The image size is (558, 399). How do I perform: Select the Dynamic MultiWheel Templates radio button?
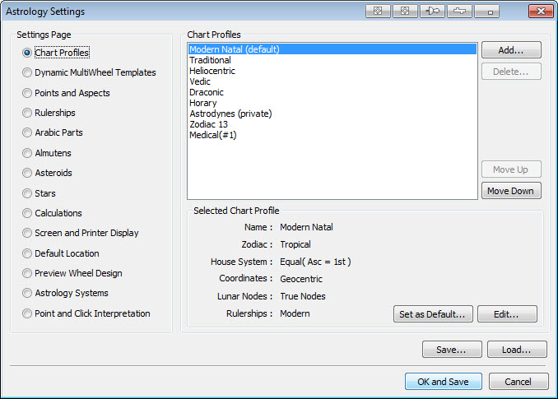[x=28, y=72]
